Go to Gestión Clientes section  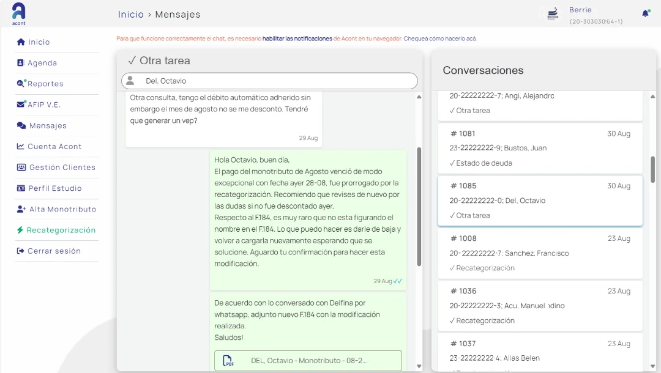62,168
